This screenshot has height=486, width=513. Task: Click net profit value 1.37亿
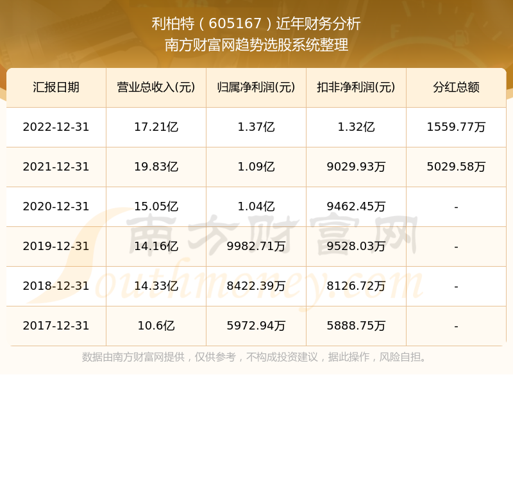(256, 127)
